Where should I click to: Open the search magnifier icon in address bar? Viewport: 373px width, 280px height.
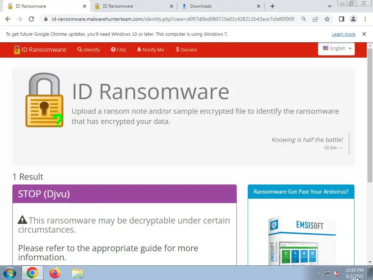[x=303, y=19]
